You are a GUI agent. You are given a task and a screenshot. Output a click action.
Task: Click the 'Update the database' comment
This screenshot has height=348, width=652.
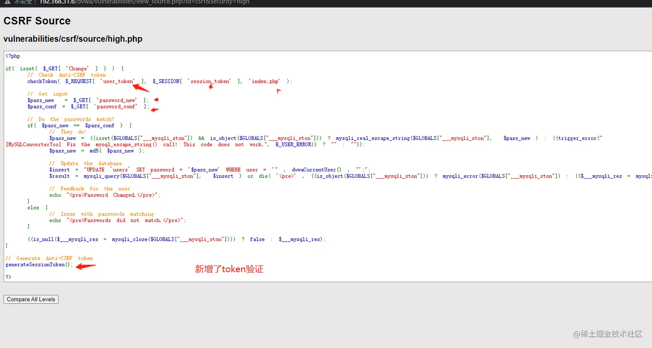tap(85, 164)
